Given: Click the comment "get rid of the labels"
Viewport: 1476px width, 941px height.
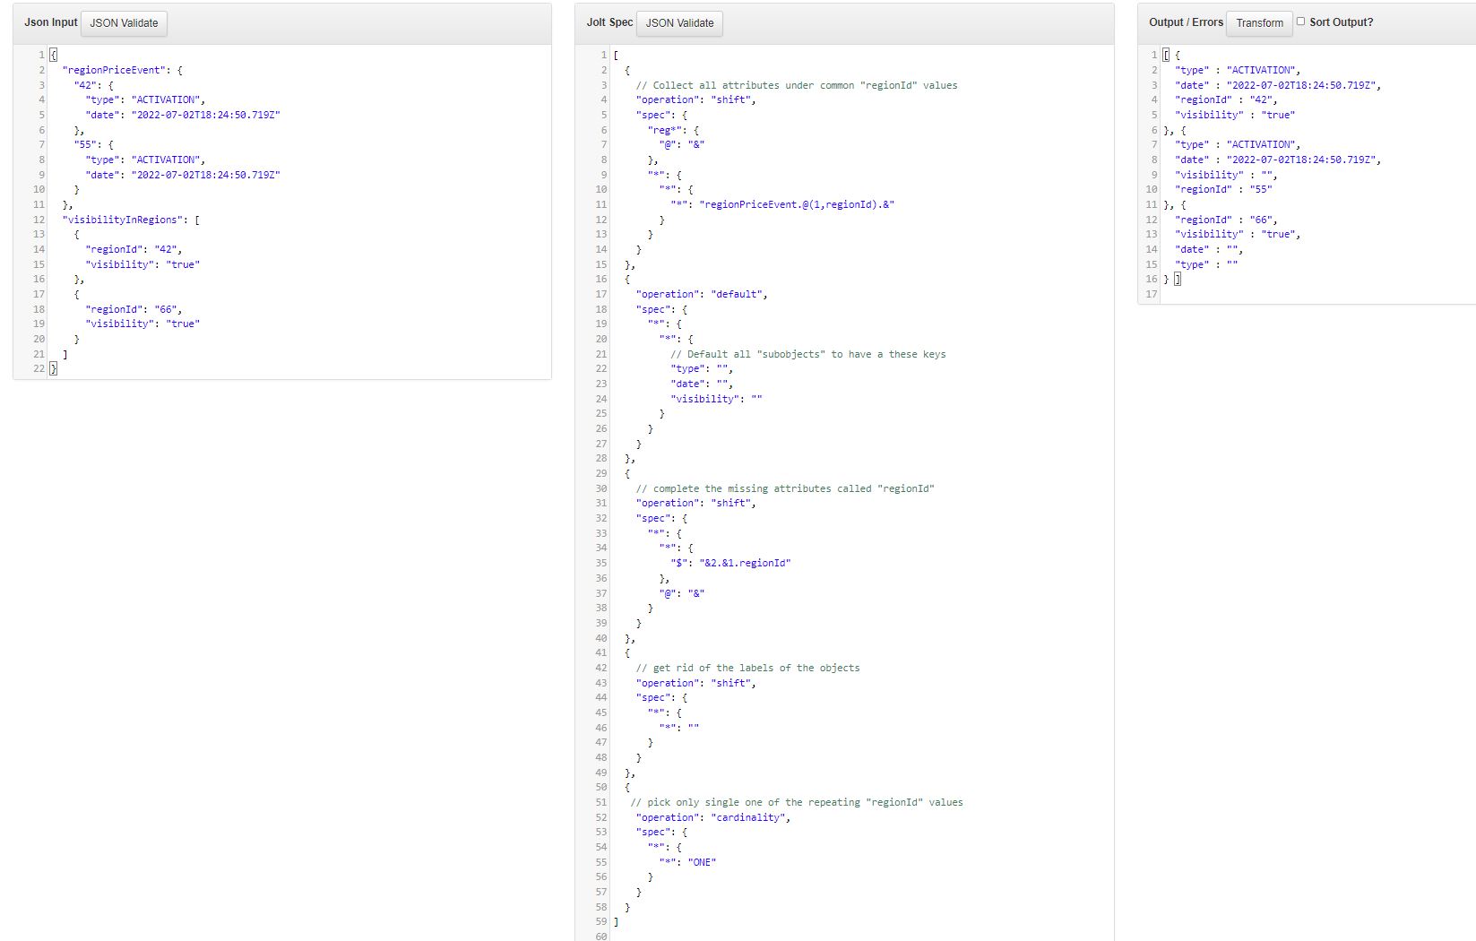Looking at the screenshot, I should [747, 668].
